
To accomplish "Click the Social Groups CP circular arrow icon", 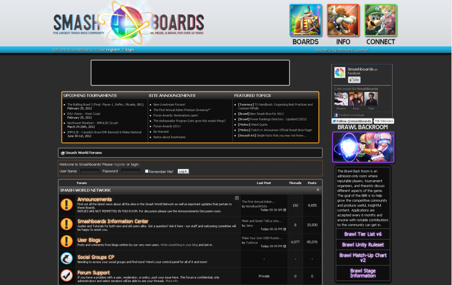I will (67, 258).
